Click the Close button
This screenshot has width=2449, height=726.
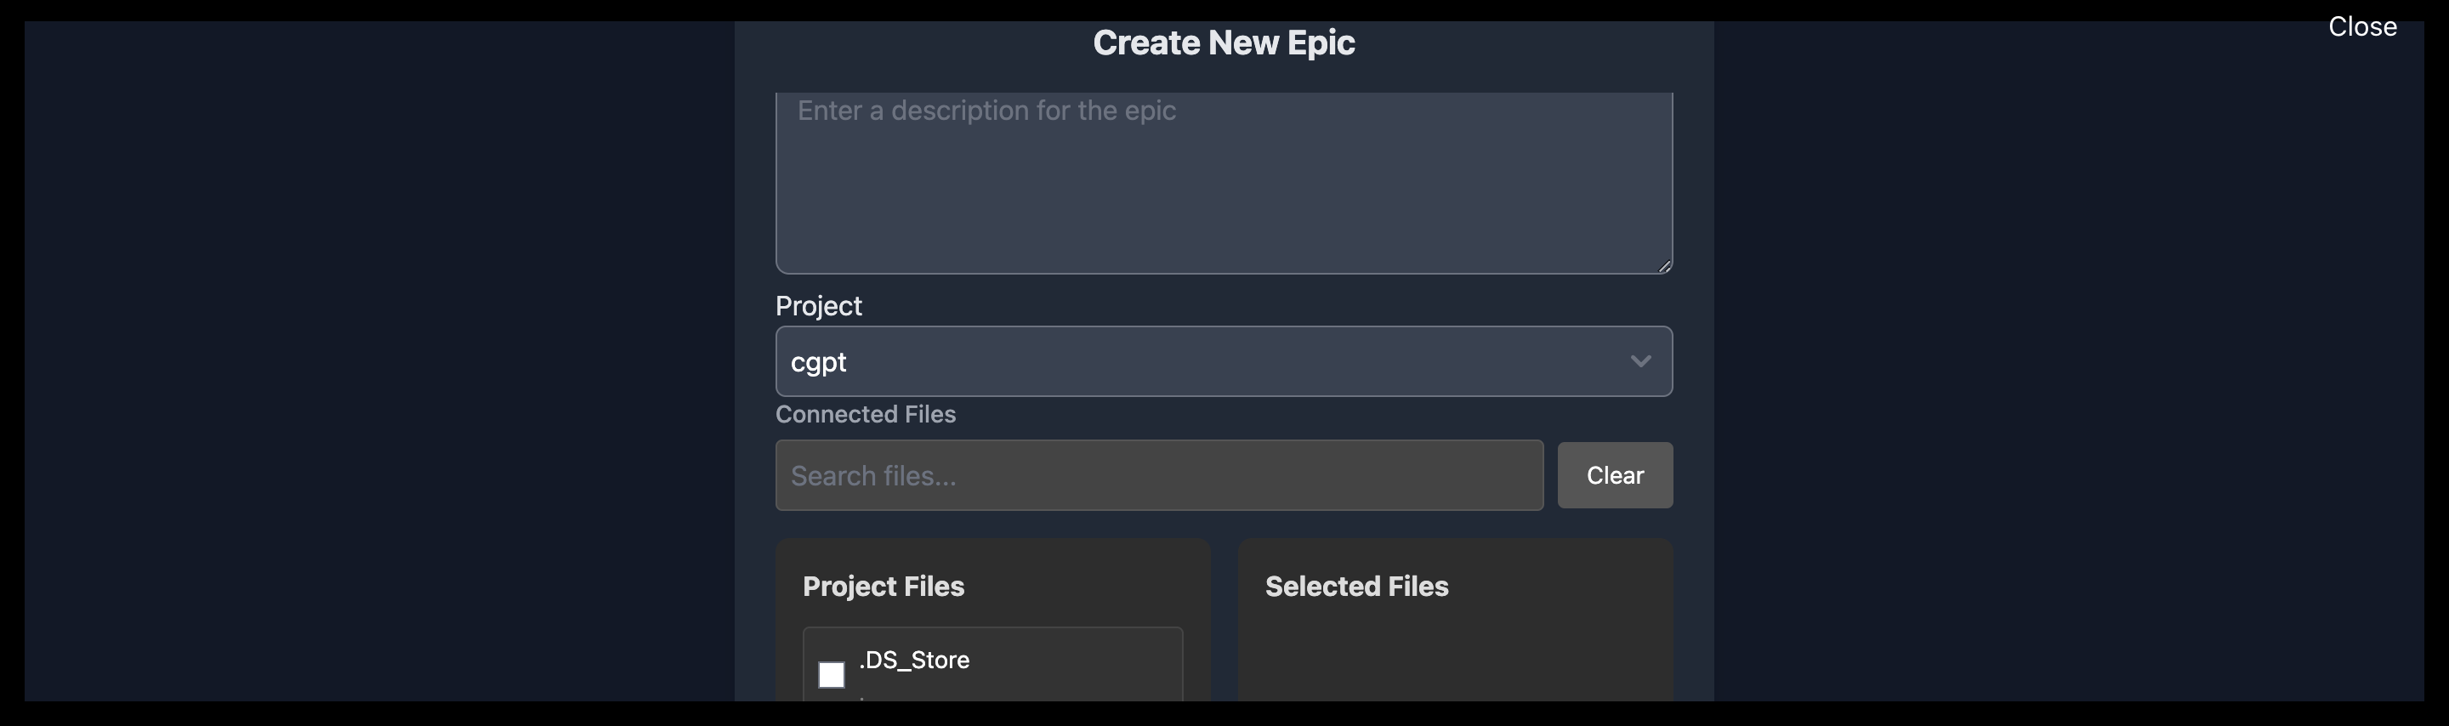pyautogui.click(x=2361, y=26)
